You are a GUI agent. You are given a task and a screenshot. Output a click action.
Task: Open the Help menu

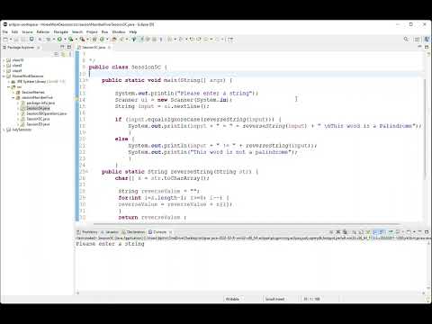pos(133,31)
